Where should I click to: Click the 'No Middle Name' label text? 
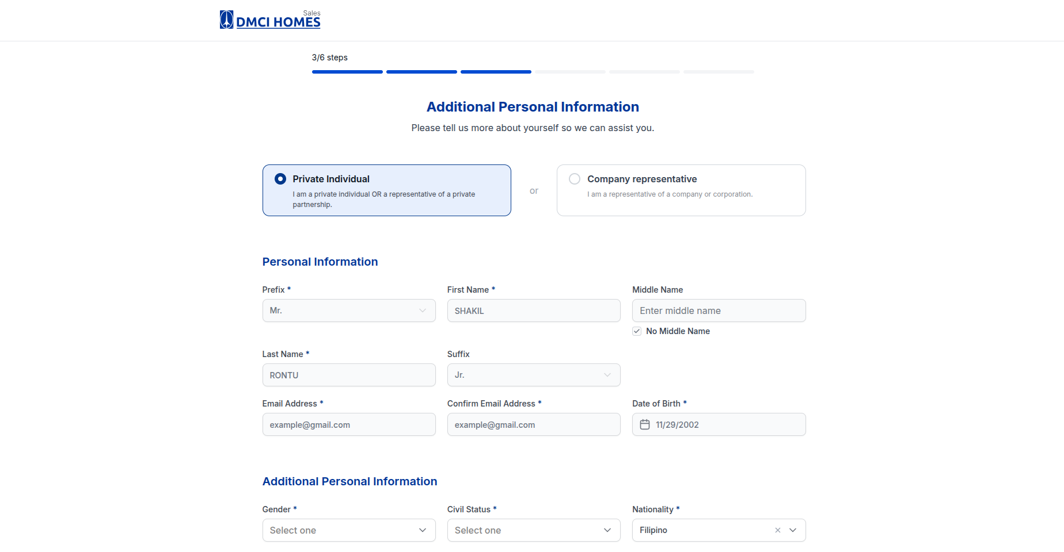point(678,331)
